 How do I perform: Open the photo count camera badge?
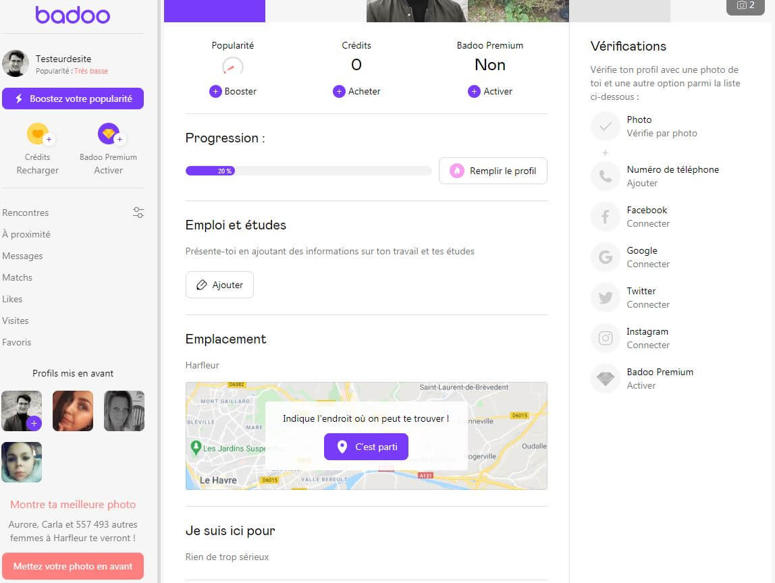(x=746, y=5)
